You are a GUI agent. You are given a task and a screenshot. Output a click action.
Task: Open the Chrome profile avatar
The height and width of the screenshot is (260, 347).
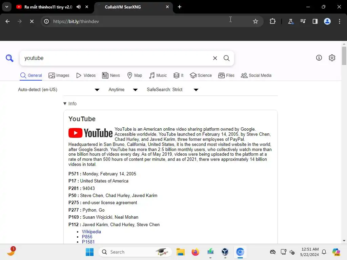[x=327, y=21]
